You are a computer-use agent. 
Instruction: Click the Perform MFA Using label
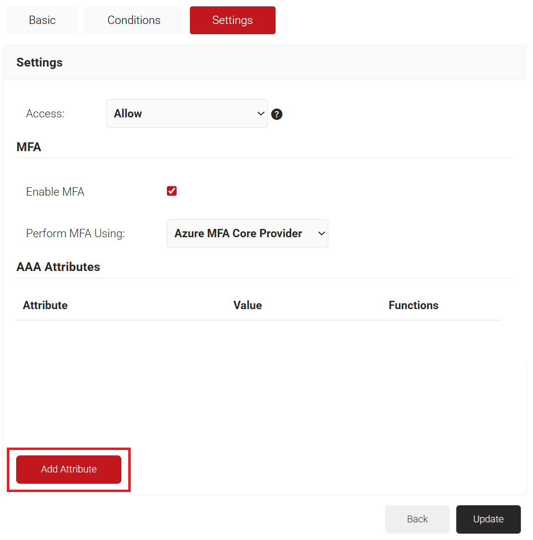pos(75,233)
